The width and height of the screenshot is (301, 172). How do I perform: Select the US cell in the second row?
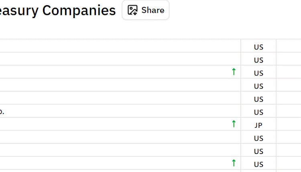coord(258,60)
